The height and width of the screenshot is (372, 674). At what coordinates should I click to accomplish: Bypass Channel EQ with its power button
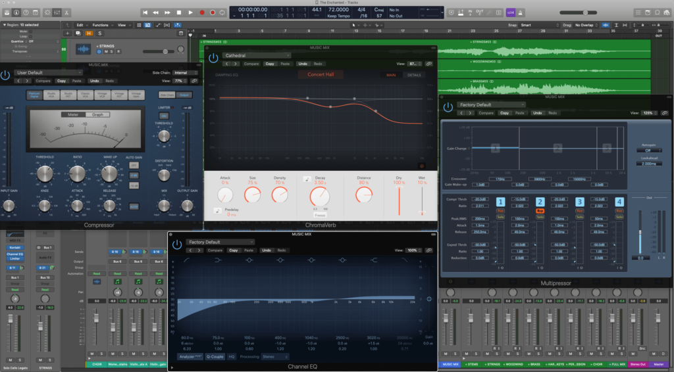[177, 244]
